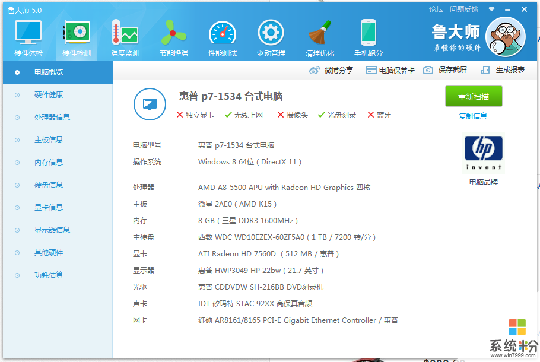Image resolution: width=540 pixels, height=362 pixels.
Task: Open the 驱动管理 driver gear icon
Action: click(x=271, y=38)
